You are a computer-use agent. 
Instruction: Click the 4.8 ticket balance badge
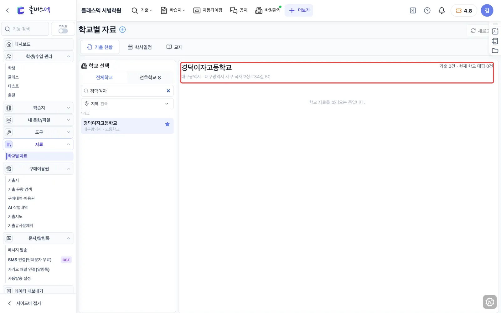pyautogui.click(x=464, y=11)
